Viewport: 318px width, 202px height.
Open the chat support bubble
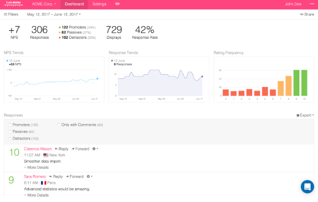307,187
